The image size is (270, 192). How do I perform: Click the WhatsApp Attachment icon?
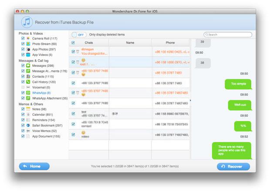(28, 98)
